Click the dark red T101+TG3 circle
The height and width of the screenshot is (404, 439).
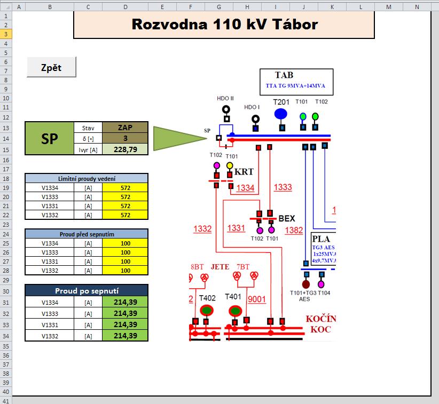pyautogui.click(x=305, y=284)
